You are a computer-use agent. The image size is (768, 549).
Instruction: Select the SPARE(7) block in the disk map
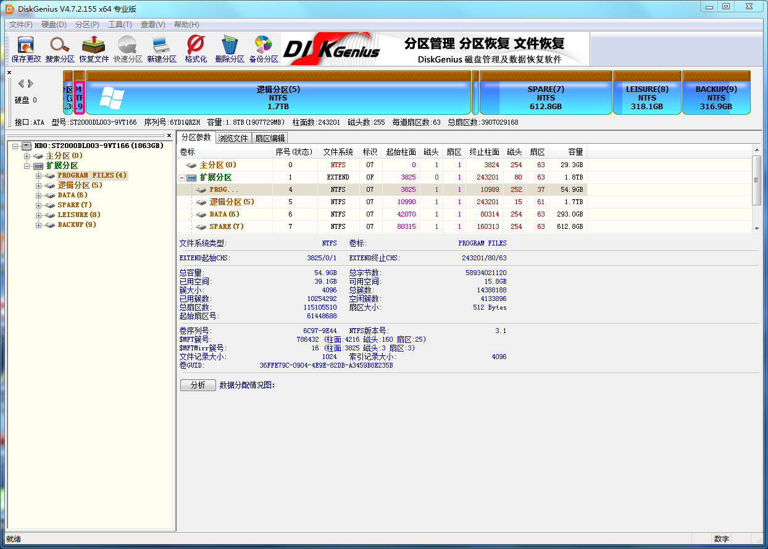[x=546, y=93]
